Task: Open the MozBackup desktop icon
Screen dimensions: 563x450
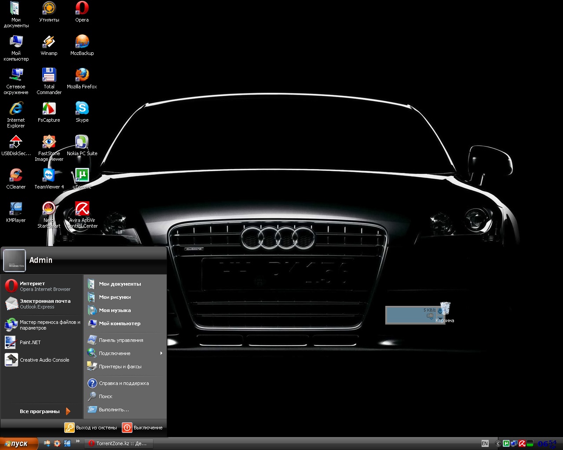Action: point(82,45)
